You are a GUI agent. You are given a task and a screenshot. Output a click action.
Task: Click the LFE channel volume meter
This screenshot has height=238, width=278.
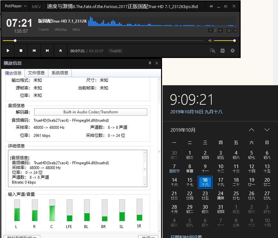pos(70,210)
